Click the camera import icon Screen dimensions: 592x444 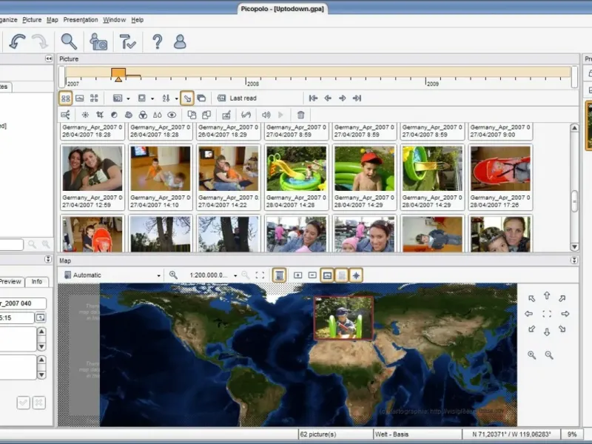tap(98, 41)
